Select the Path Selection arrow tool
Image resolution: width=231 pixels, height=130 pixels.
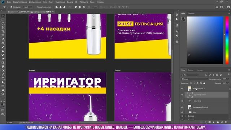click(3, 82)
